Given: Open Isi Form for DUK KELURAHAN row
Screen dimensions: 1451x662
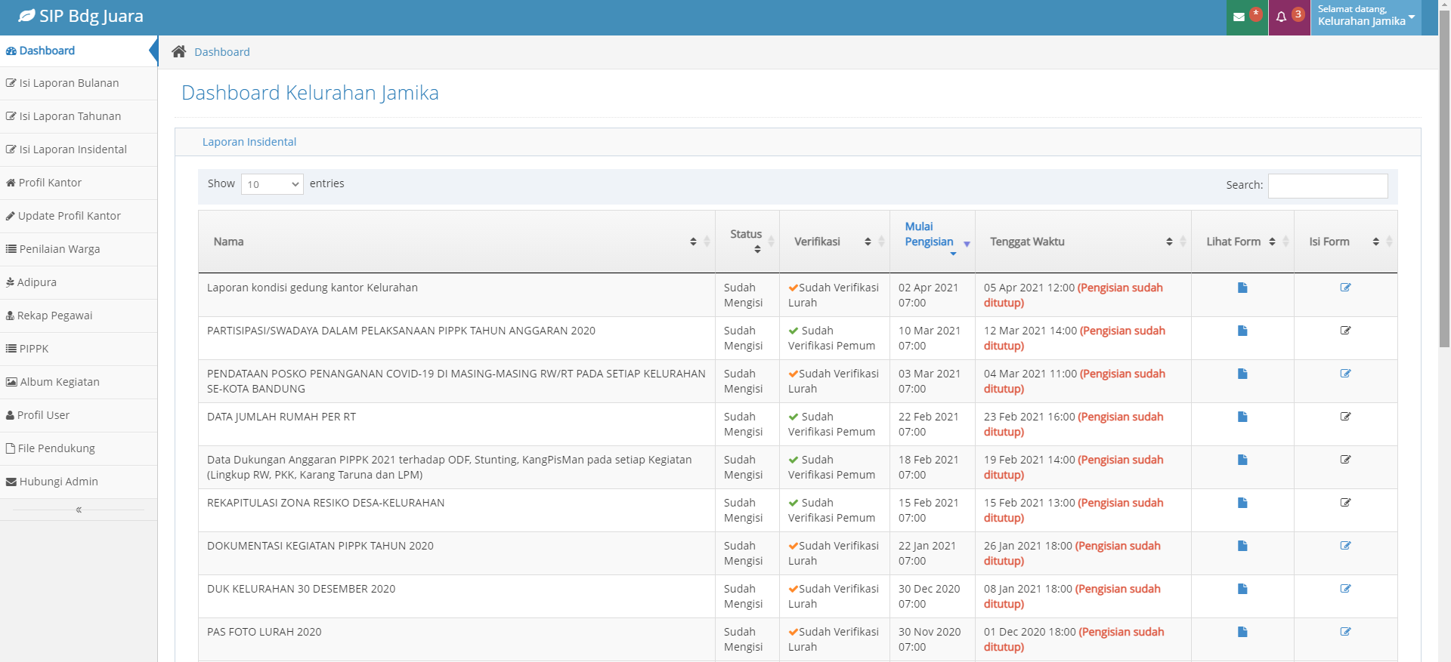Looking at the screenshot, I should [x=1345, y=589].
